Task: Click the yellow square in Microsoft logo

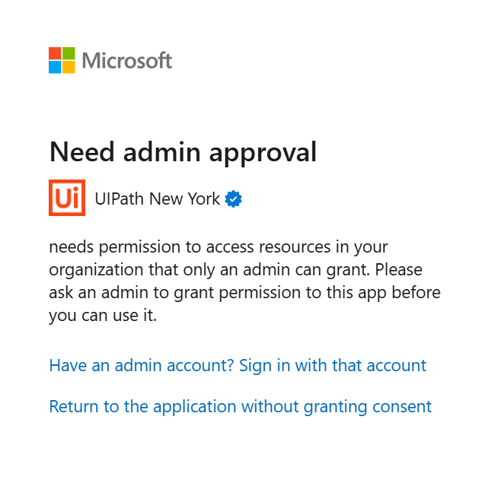Action: pos(69,67)
